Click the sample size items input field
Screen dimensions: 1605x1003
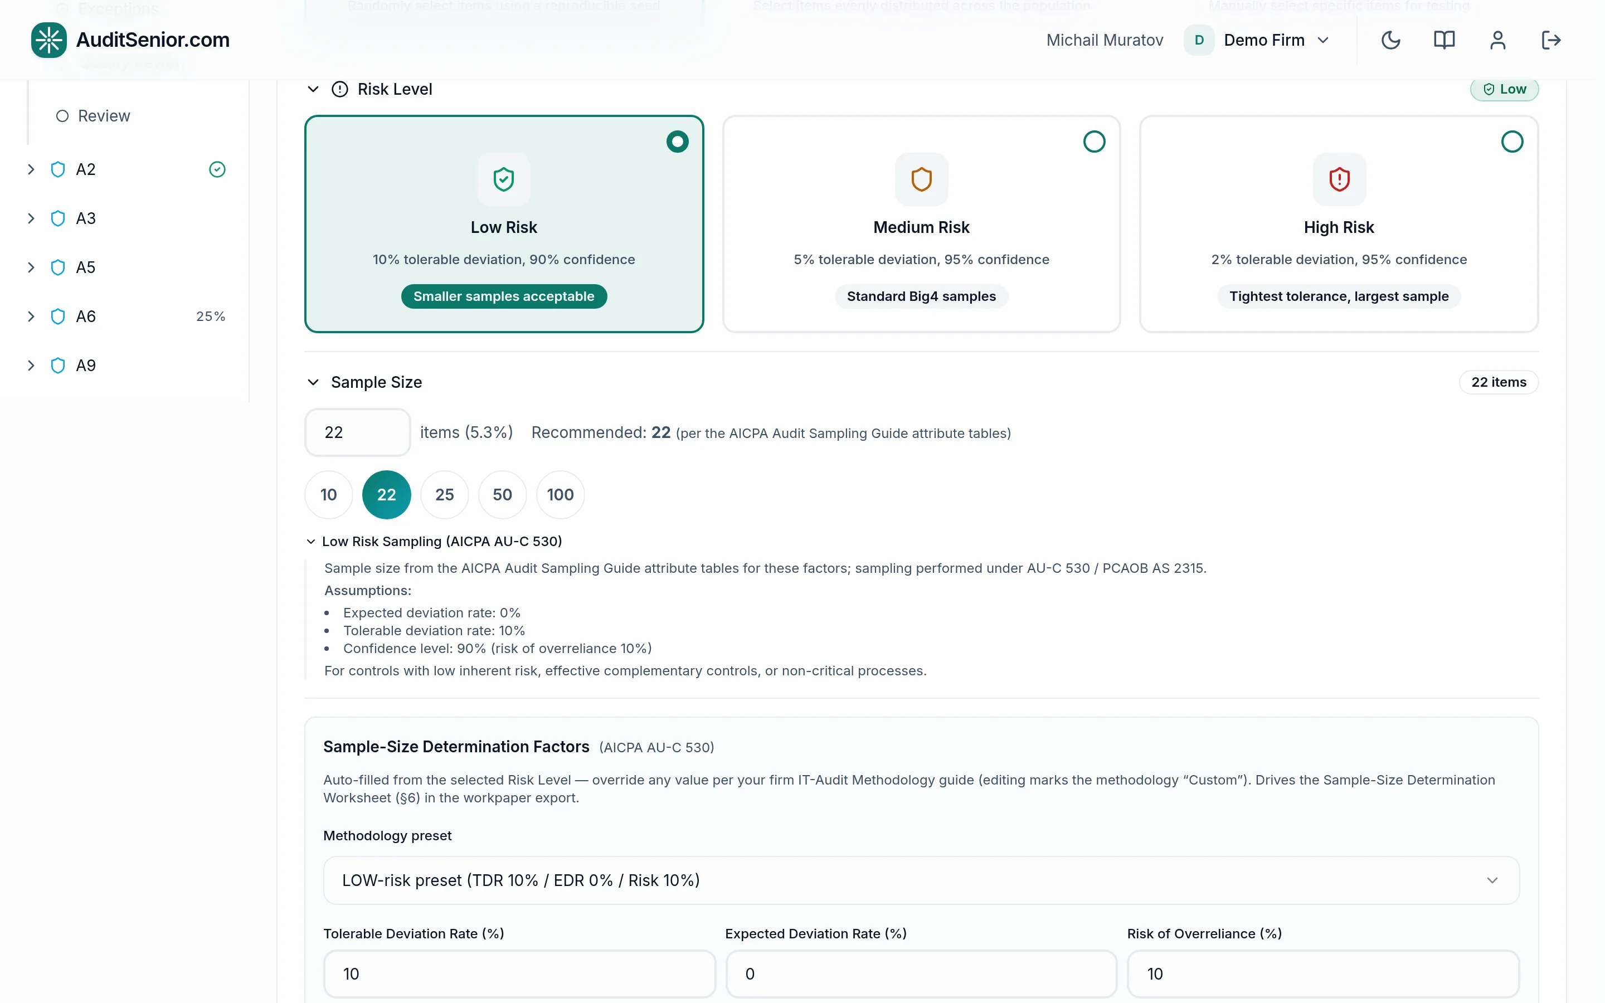(x=357, y=432)
